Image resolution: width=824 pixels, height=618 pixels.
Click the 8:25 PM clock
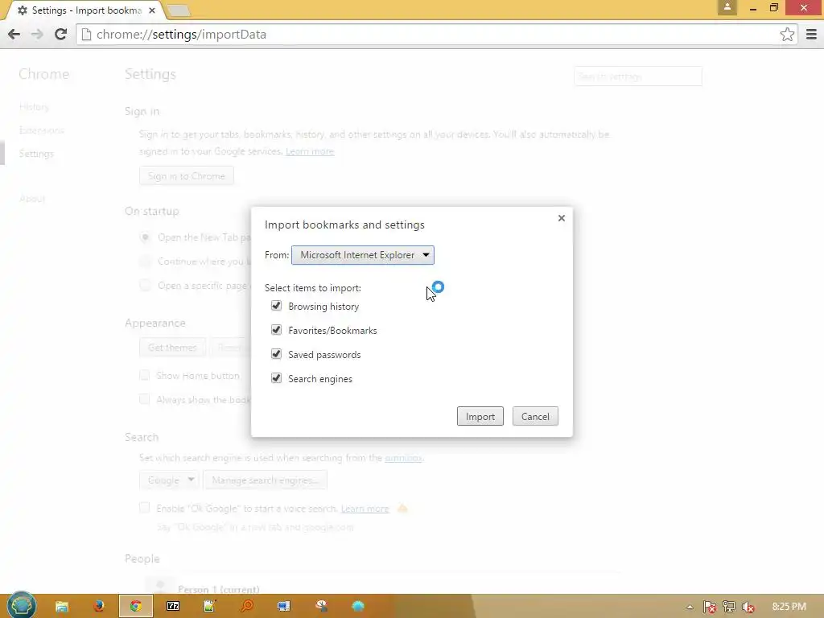coord(789,607)
